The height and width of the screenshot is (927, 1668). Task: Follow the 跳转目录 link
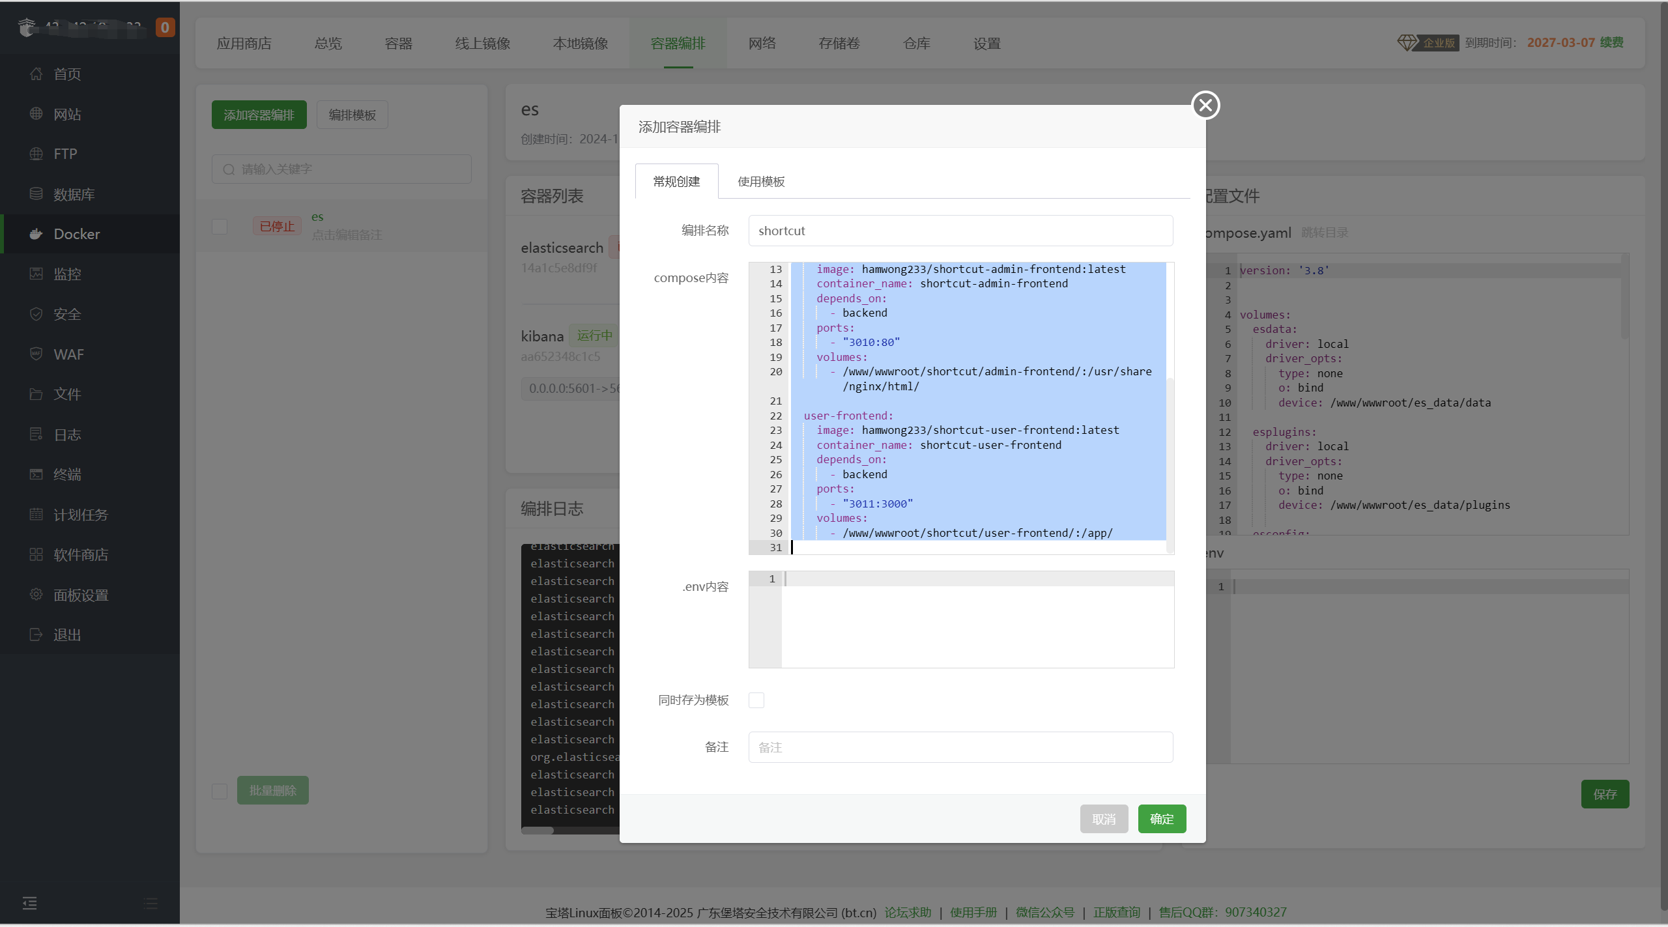pyautogui.click(x=1325, y=233)
